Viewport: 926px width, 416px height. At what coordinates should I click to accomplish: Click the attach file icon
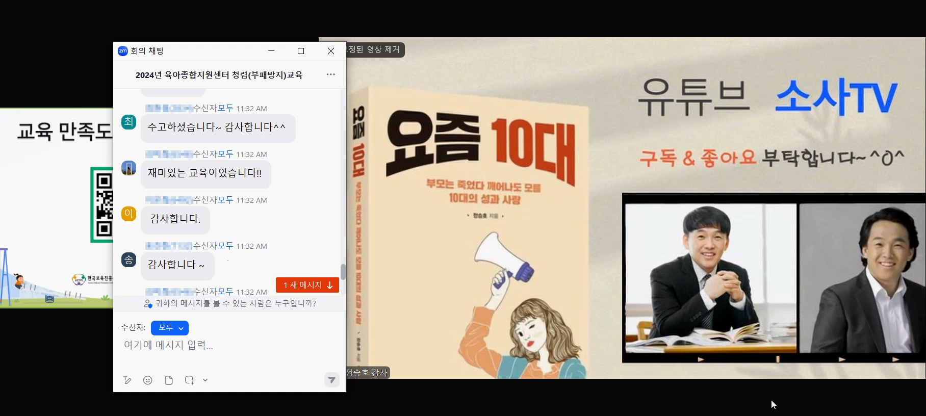pos(169,380)
